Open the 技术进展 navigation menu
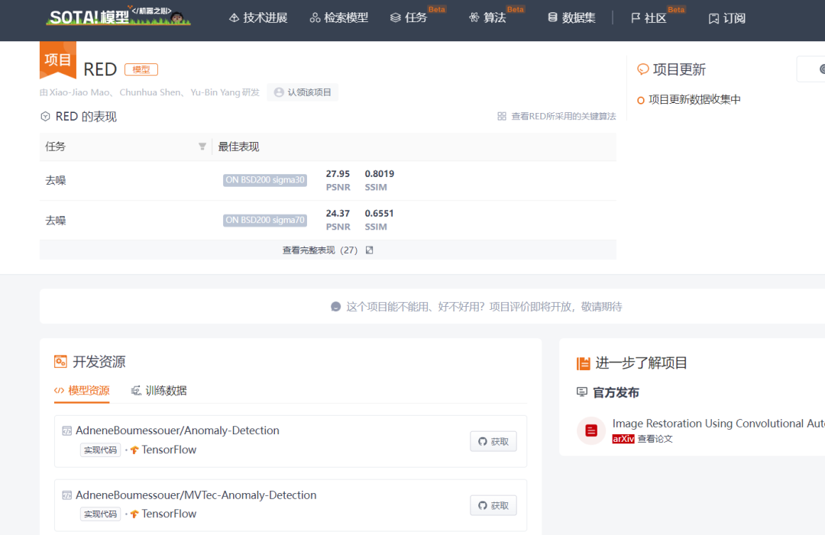This screenshot has height=535, width=825. point(258,18)
